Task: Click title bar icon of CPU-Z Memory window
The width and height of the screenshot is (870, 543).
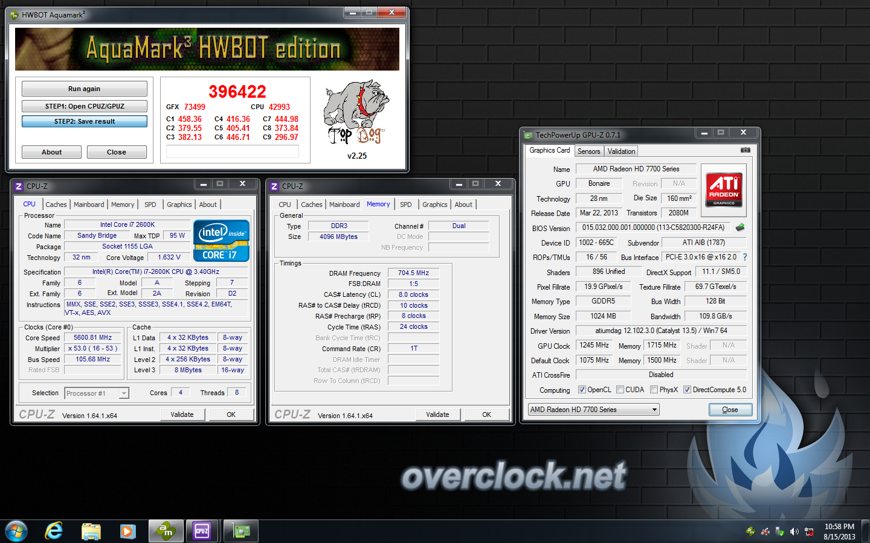Action: [x=274, y=186]
